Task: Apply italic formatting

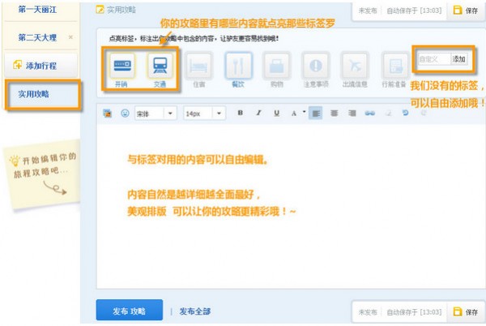Action: [258, 113]
